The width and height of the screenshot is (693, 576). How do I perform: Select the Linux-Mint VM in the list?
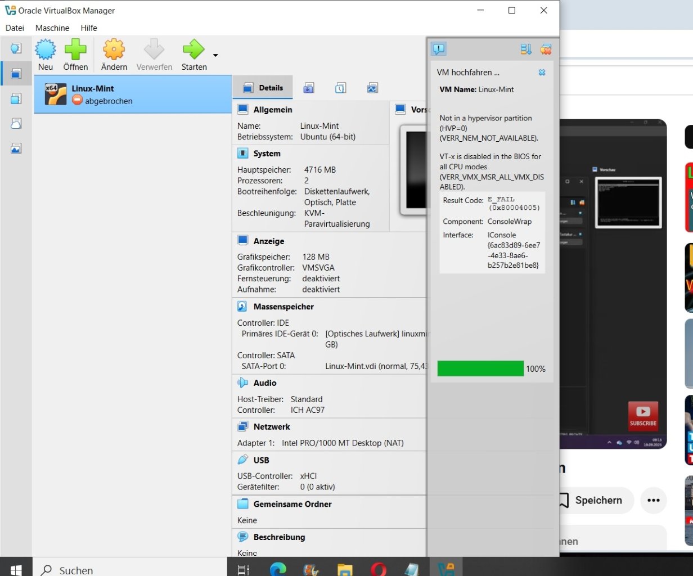tap(133, 94)
